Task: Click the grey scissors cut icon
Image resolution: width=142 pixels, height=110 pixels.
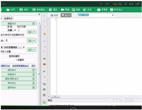Action: (x=44, y=41)
